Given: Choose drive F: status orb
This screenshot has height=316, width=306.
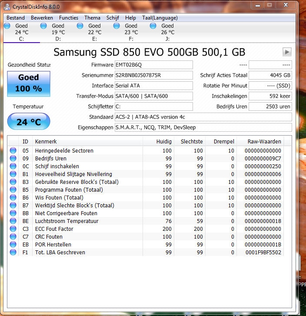Looking at the screenshot, I should 116,26.
